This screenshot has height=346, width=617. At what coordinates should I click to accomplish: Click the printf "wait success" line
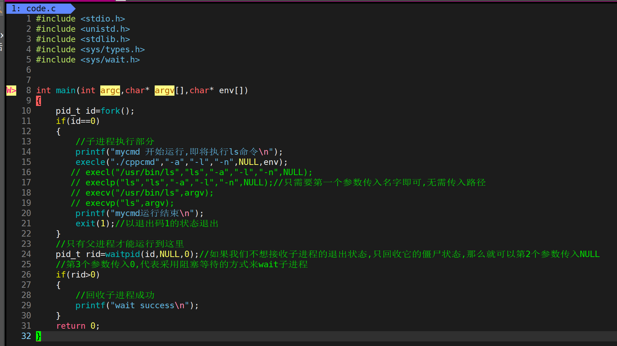pos(137,305)
